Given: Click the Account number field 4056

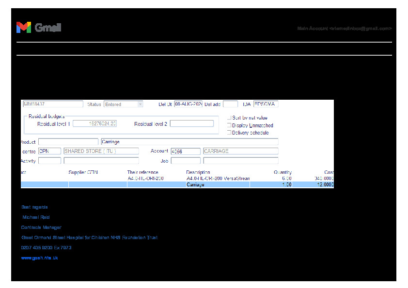Looking at the screenshot, I should click(x=185, y=152).
